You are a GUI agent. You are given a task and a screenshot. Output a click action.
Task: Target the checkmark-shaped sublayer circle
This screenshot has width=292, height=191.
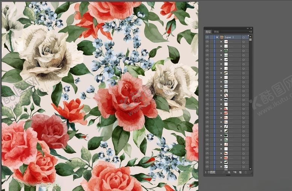click(x=244, y=167)
